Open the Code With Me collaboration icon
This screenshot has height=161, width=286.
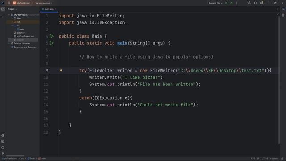coord(249,3)
